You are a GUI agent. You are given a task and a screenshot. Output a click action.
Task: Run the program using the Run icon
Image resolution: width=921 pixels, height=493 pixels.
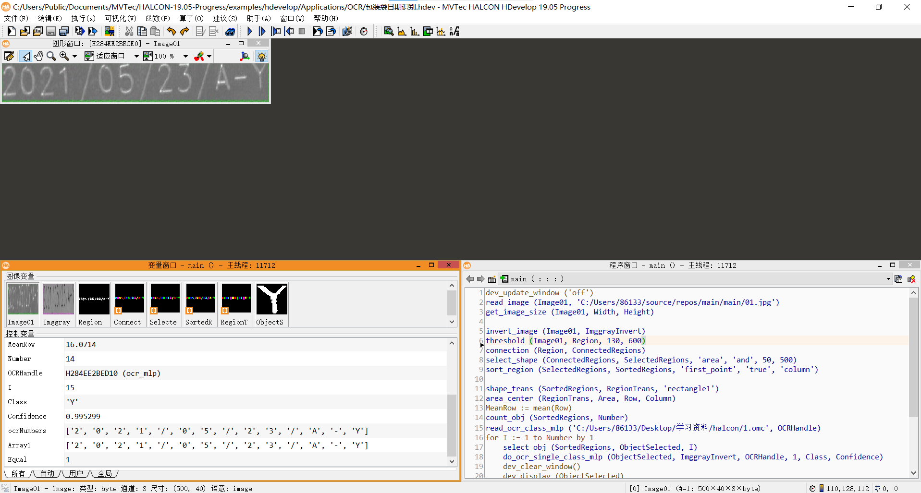249,31
